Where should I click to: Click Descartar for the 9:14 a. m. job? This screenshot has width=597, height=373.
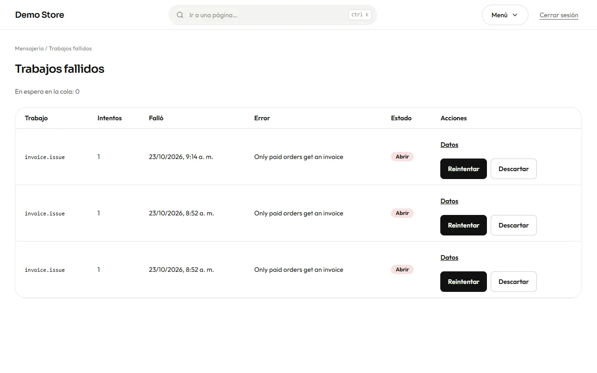[x=514, y=169]
